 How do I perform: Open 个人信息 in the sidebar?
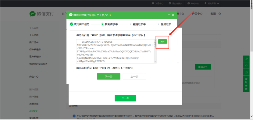coord(34,35)
